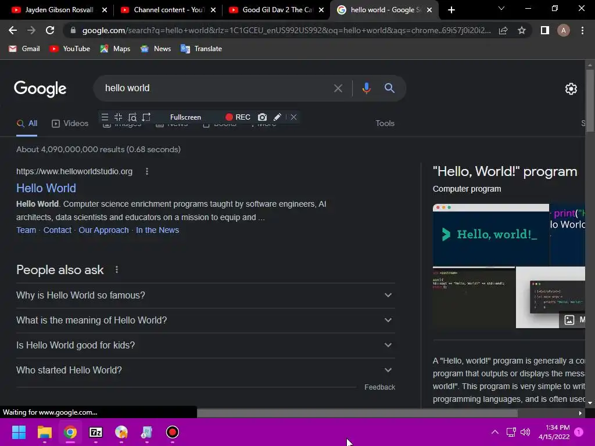Open Translate bookmark
This screenshot has height=446, width=595.
point(202,49)
